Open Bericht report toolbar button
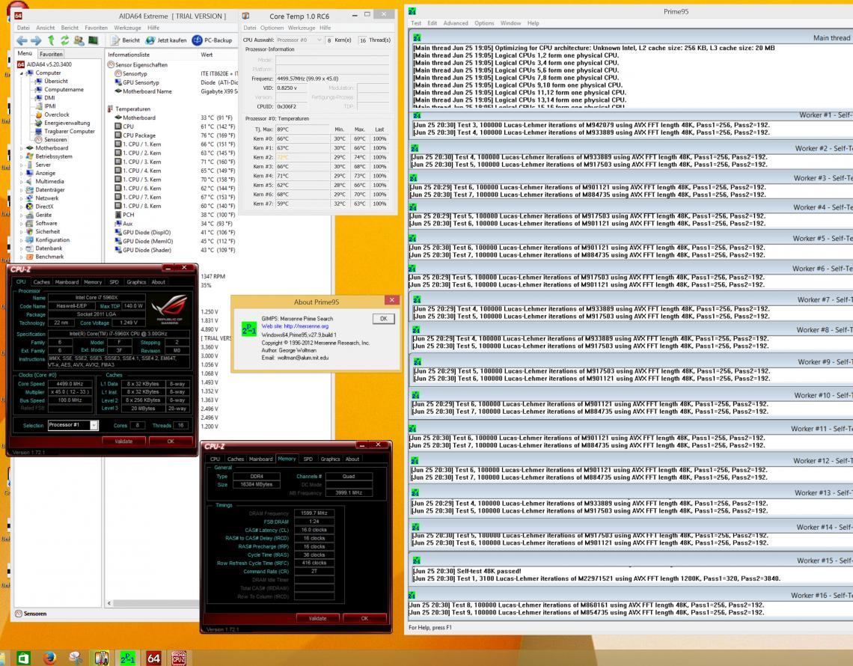853x666 pixels. [125, 40]
